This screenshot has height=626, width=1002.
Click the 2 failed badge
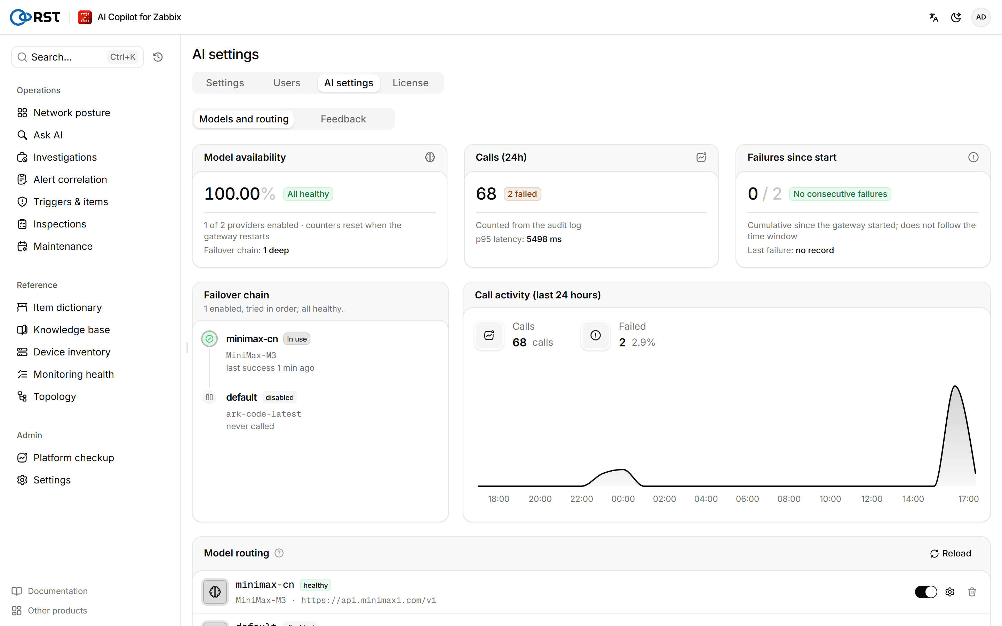(x=522, y=194)
